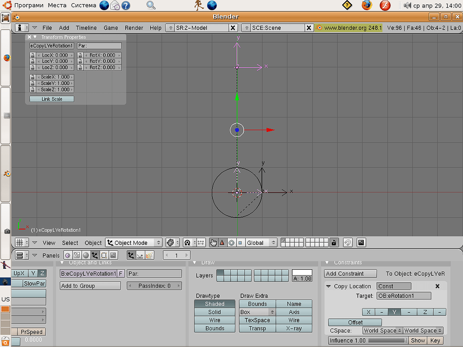Open the Timeline menu
This screenshot has height=347, width=463.
(86, 28)
